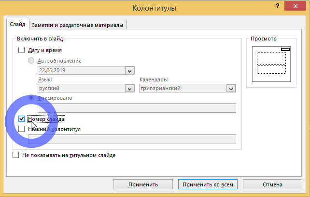Click the Применить ко всем button
The image size is (310, 197).
click(208, 184)
